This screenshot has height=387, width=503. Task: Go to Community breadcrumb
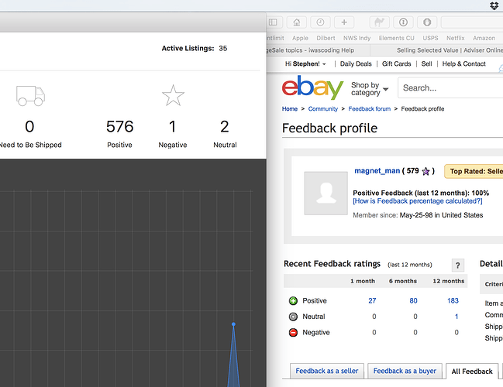[322, 109]
